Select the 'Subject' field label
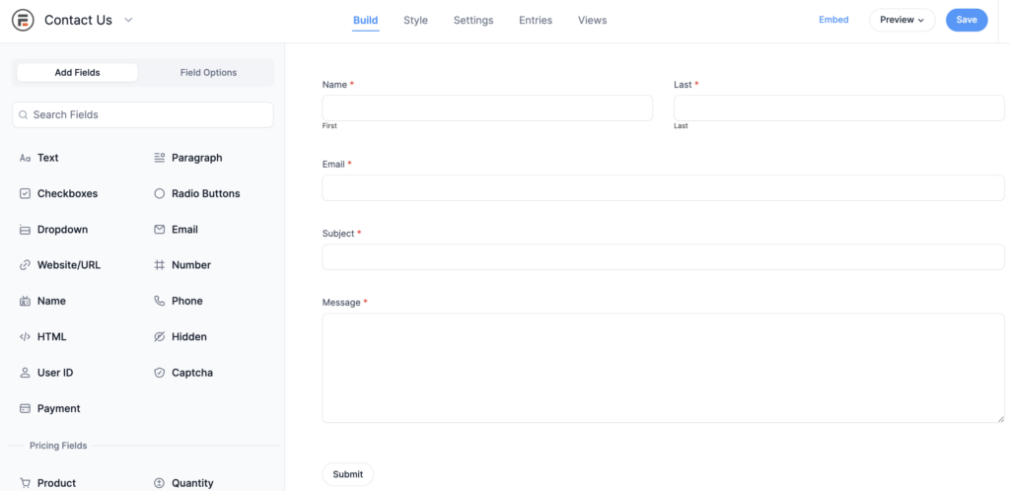1010x491 pixels. coord(338,234)
